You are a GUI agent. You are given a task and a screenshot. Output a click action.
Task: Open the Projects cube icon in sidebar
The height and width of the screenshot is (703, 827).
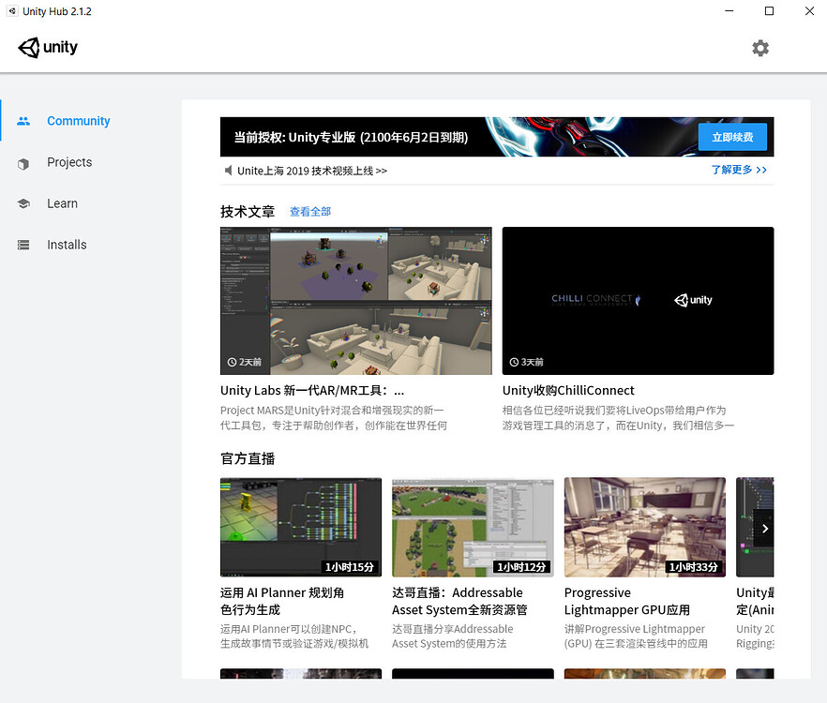pos(23,162)
